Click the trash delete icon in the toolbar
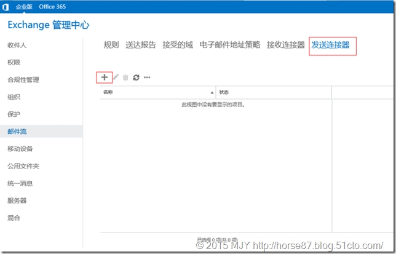 click(x=125, y=77)
